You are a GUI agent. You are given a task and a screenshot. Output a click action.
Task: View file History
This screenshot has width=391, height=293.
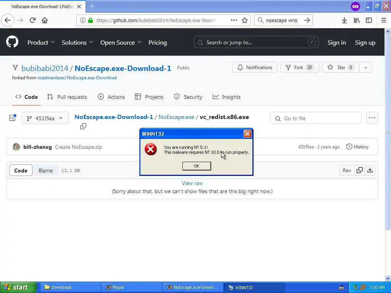(x=357, y=147)
